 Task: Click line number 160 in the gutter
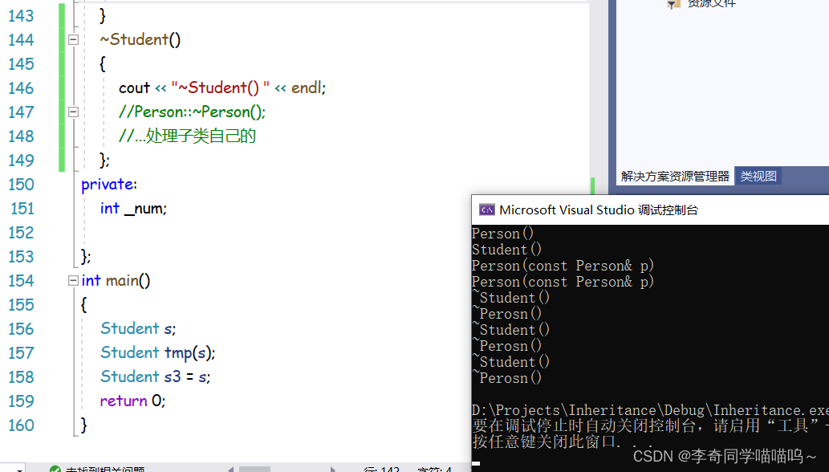pyautogui.click(x=21, y=425)
